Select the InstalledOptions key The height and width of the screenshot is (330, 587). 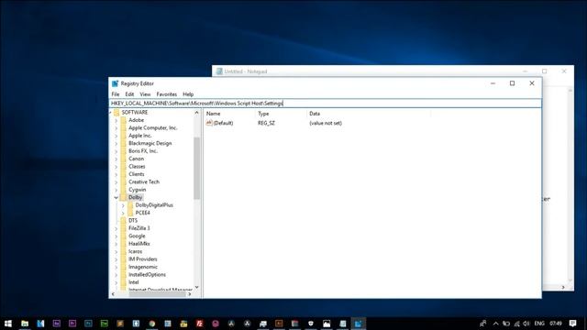[147, 275]
